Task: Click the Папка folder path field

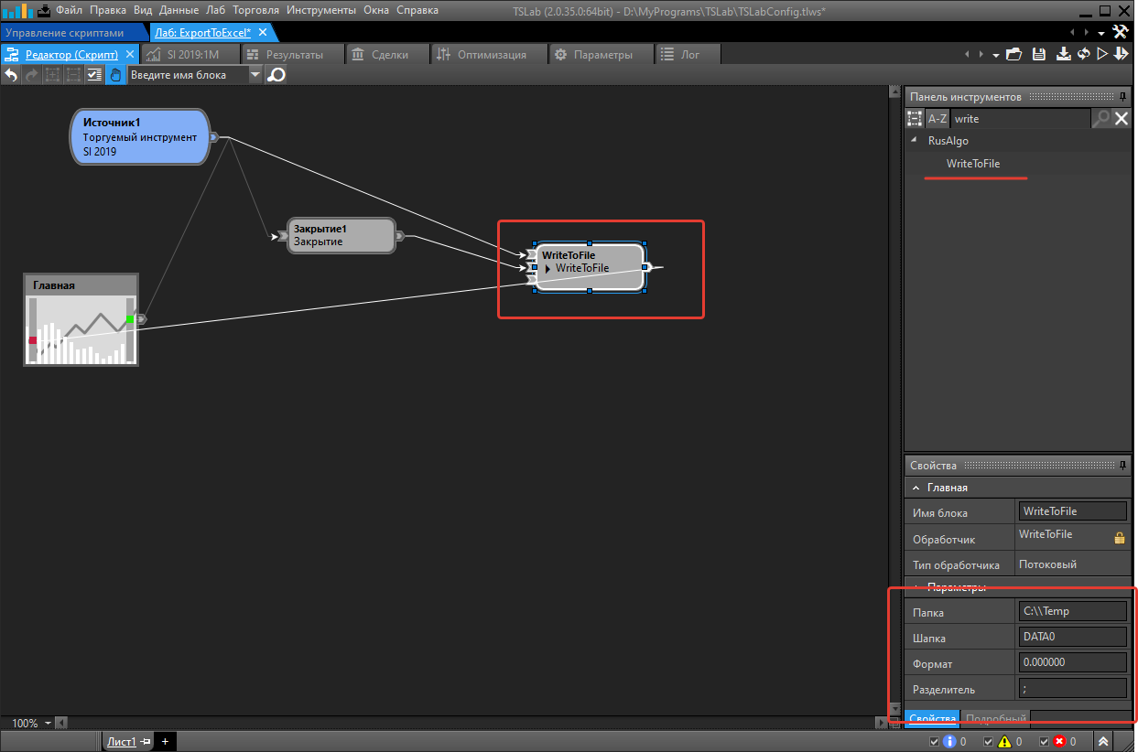Action: 1072,612
